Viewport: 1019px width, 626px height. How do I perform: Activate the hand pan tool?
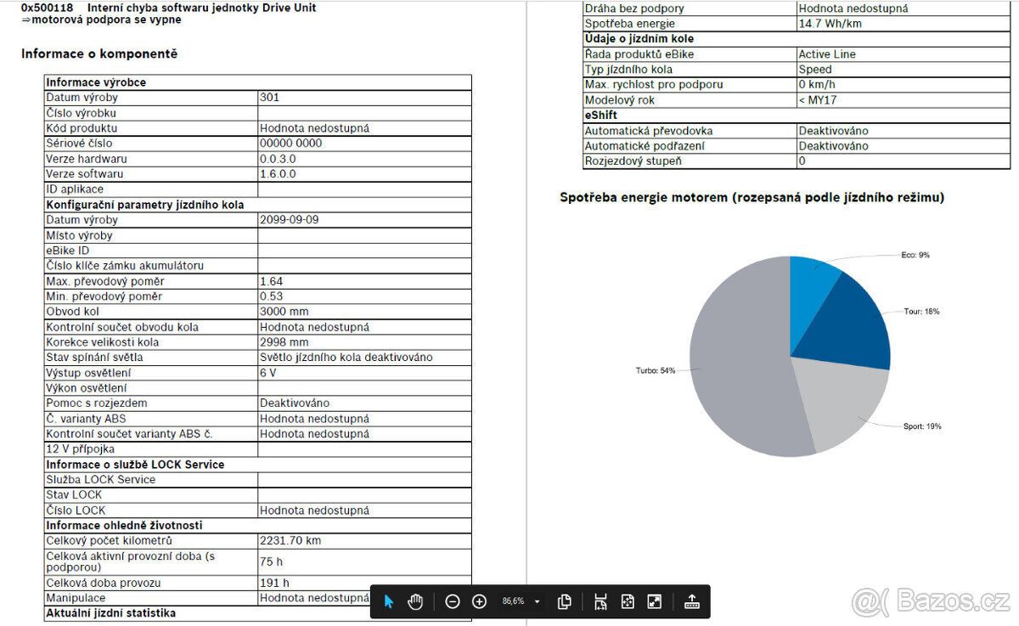coord(415,601)
